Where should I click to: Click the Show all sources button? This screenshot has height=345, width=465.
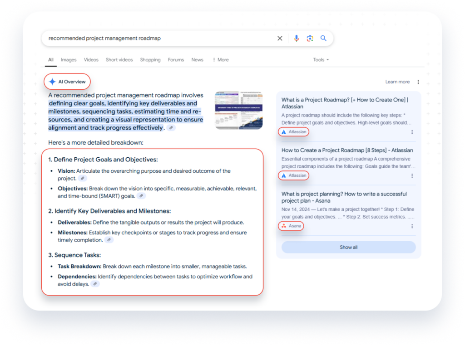348,247
